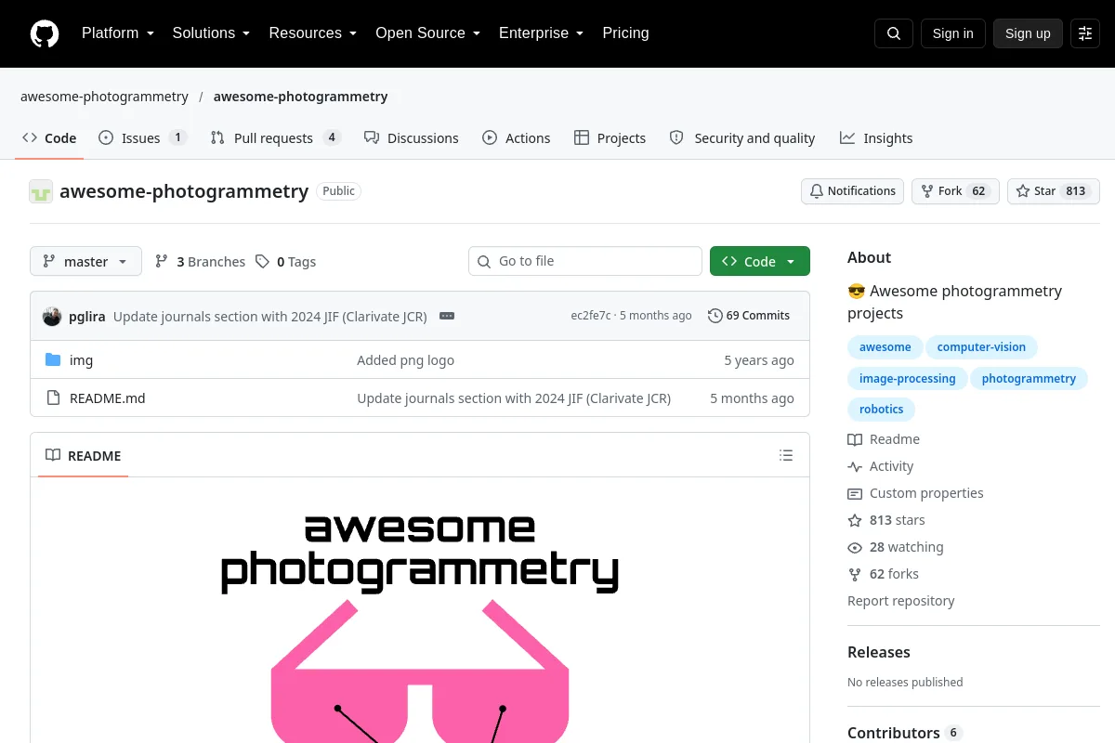Open Releases heading link
The height and width of the screenshot is (743, 1115).
pyautogui.click(x=879, y=652)
